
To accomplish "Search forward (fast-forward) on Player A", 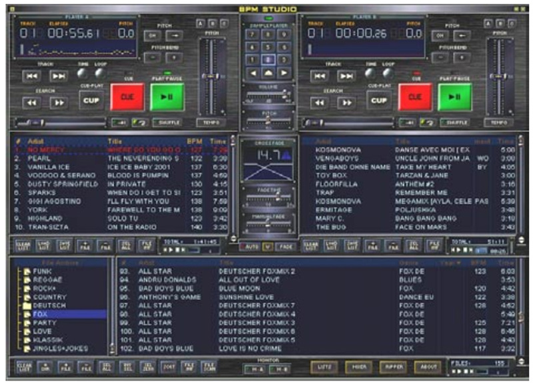I will (x=58, y=102).
